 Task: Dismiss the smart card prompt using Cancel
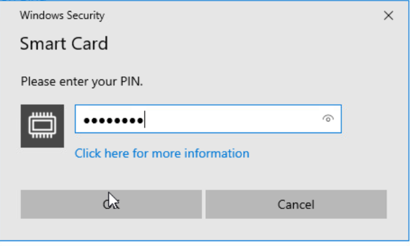click(296, 204)
